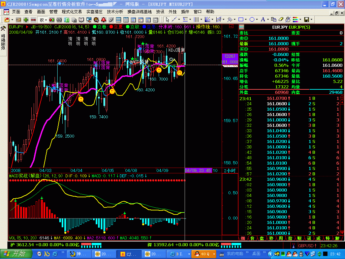The image size is (345, 259).
Task: Click the magnifier search toolbar icon
Action: click(89, 20)
